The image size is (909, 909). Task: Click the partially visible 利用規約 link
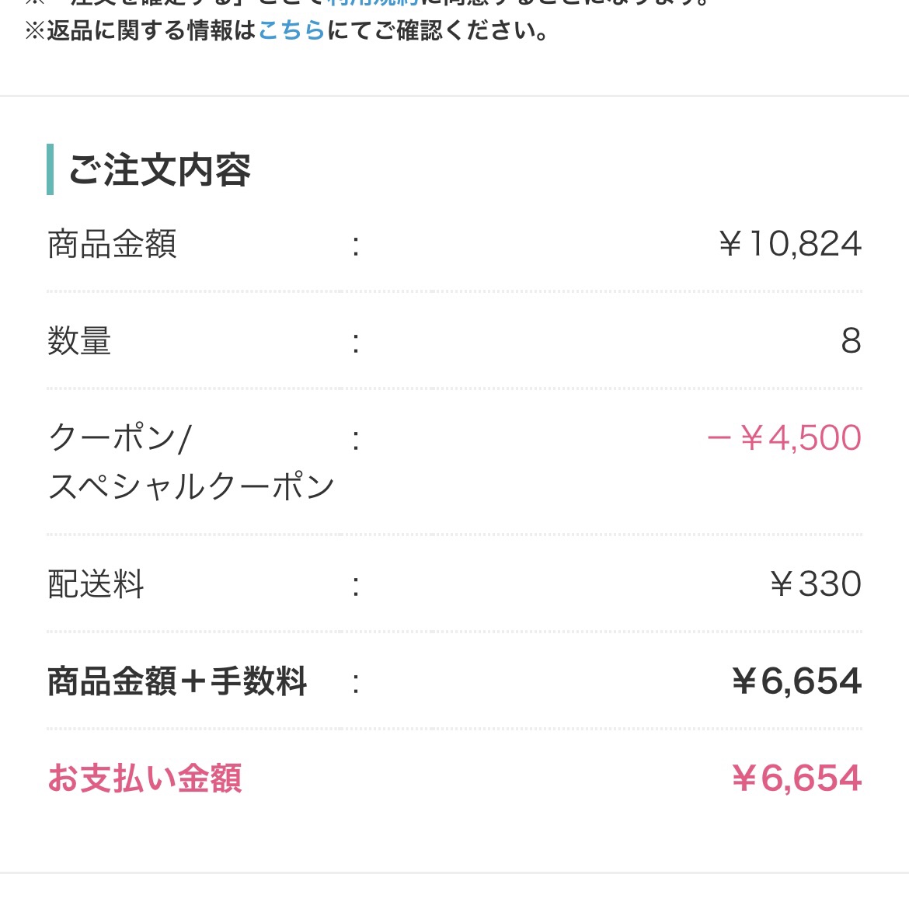[372, 3]
